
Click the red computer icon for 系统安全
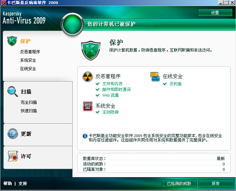[x=88, y=106]
